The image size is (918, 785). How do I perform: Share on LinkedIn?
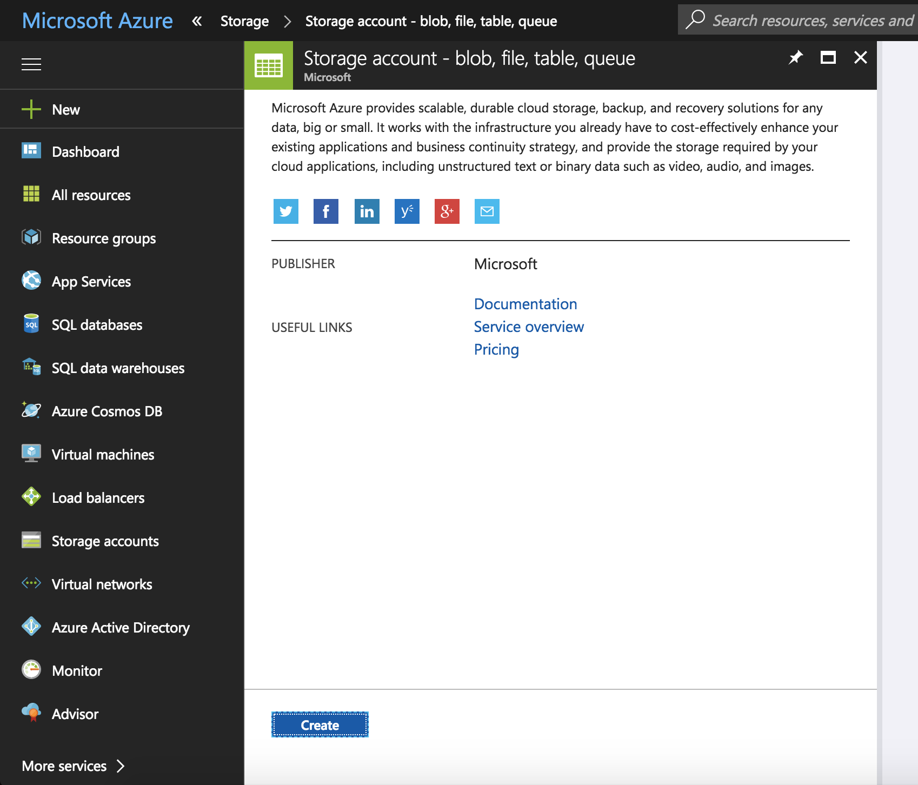367,211
